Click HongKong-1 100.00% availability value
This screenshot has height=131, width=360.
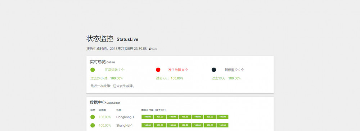[x=105, y=117]
